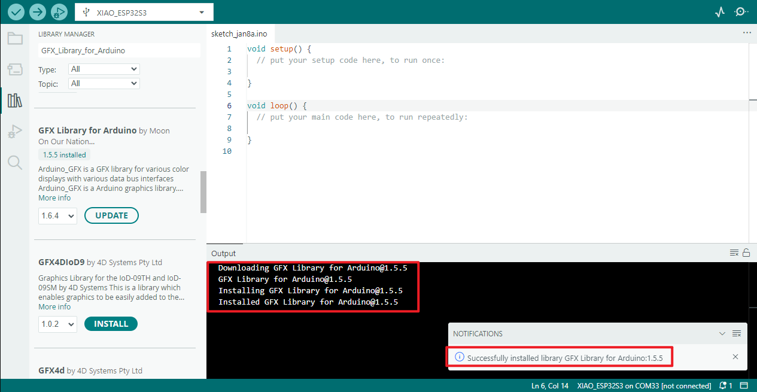Open the Serial Plotter
757x392 pixels.
click(x=720, y=12)
